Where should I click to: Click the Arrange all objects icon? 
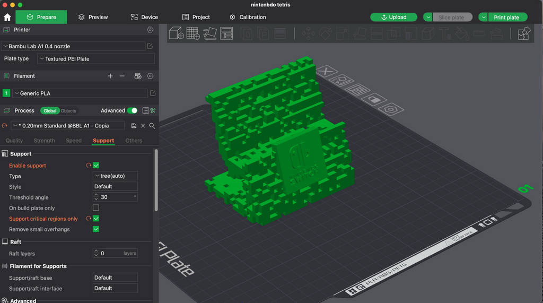point(226,33)
